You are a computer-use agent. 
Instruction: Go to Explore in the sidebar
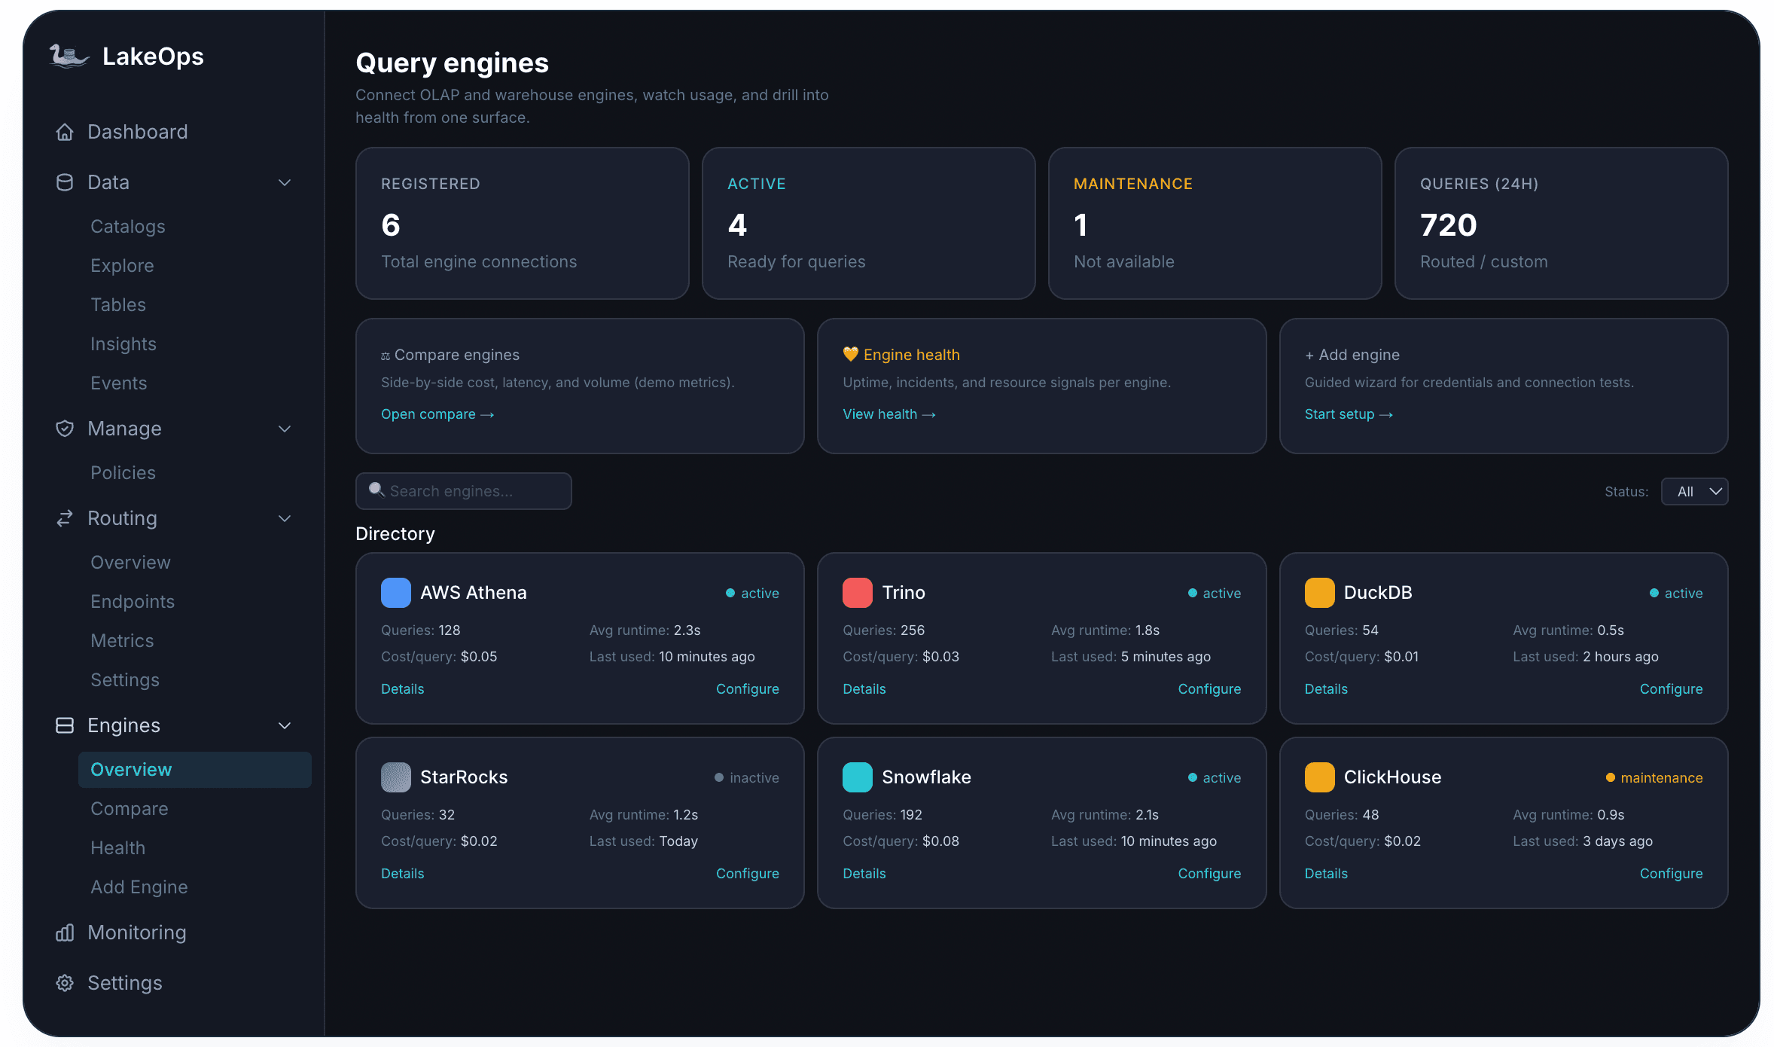tap(122, 266)
